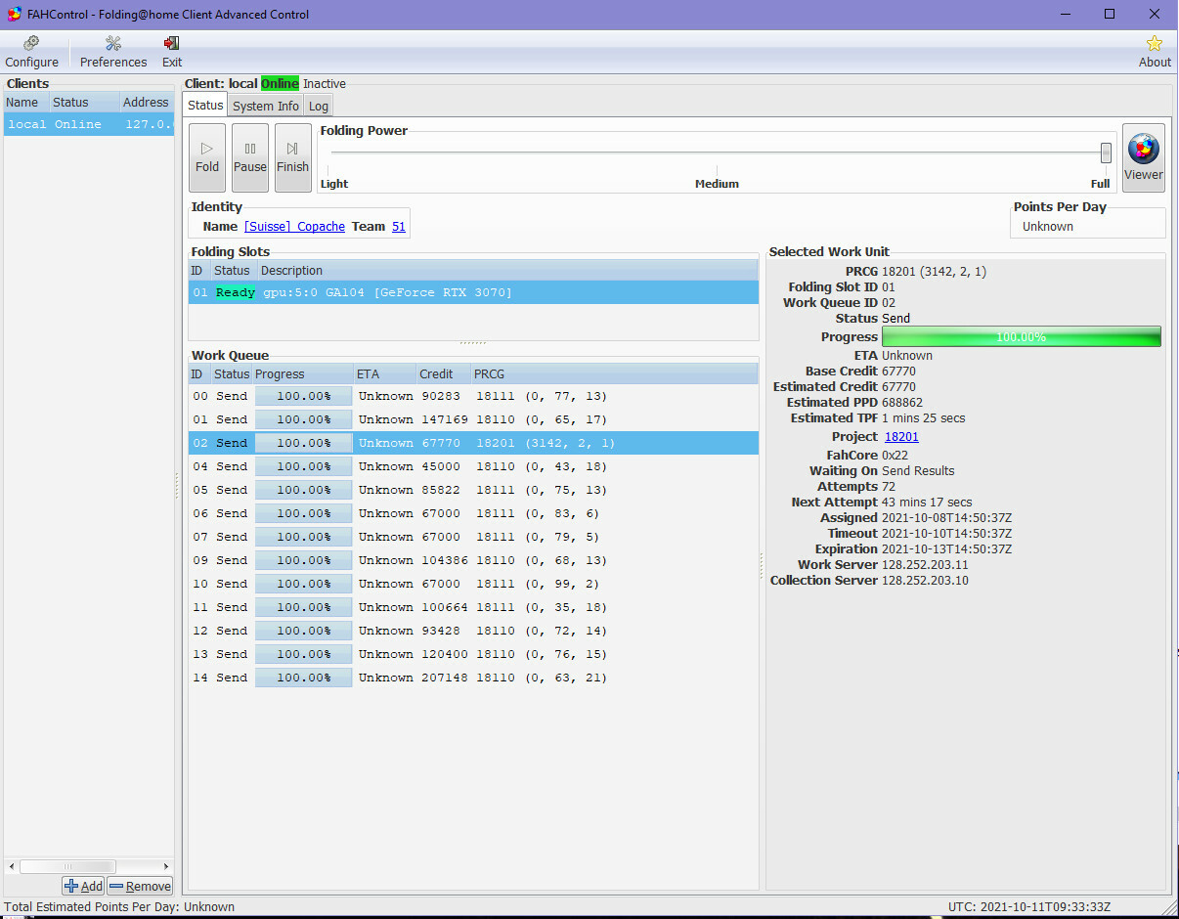Viewport: 1179px width, 919px height.
Task: Click the Finish button
Action: [x=292, y=157]
